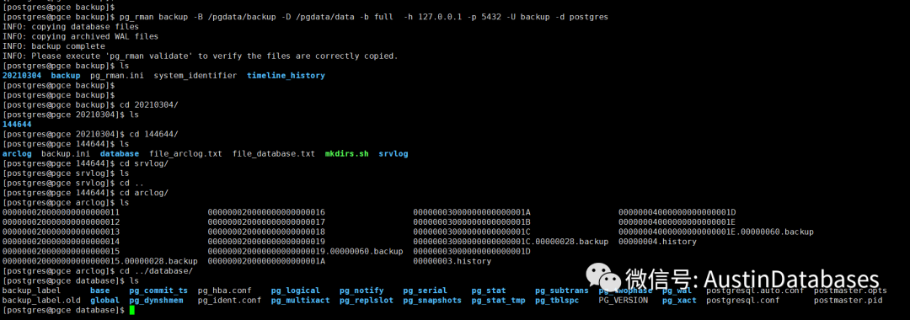Click pg_rman.ini in the ls output
Image resolution: width=910 pixels, height=320 pixels.
click(116, 76)
